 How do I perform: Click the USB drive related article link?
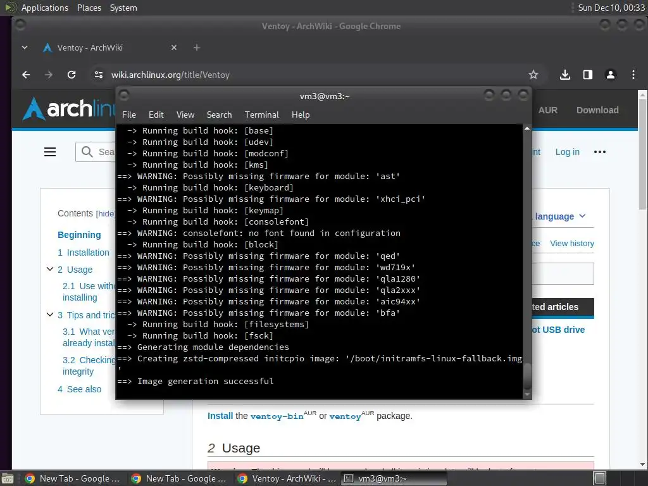(558, 330)
